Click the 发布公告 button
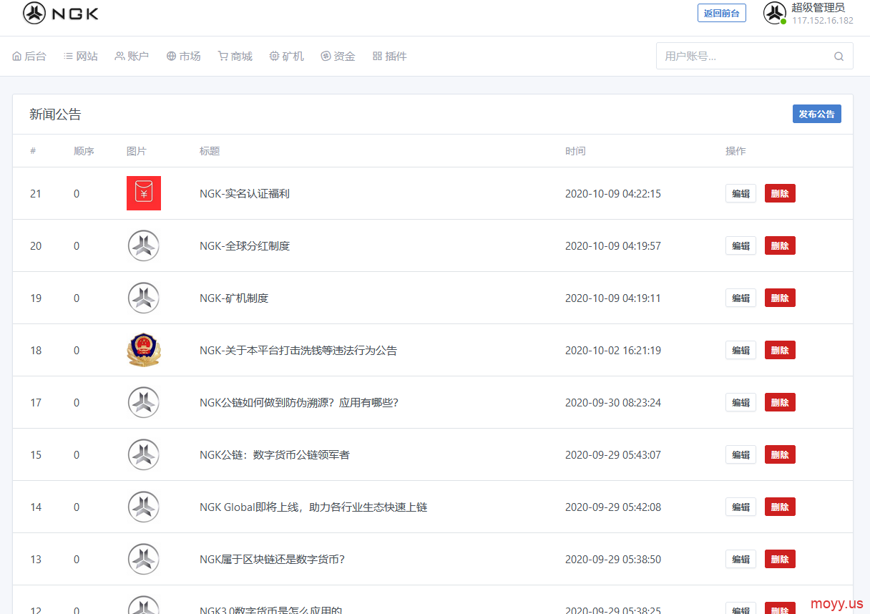Viewport: 870px width, 614px height. (817, 114)
